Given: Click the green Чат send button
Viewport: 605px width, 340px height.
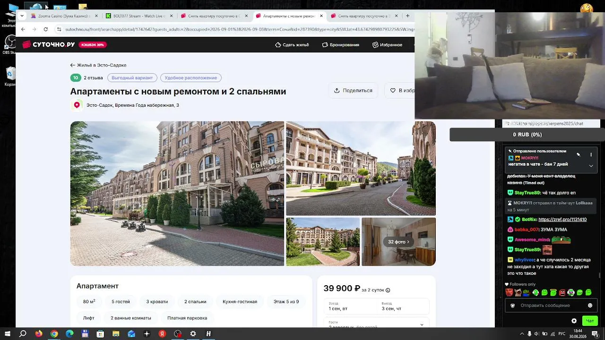Looking at the screenshot, I should 590,321.
